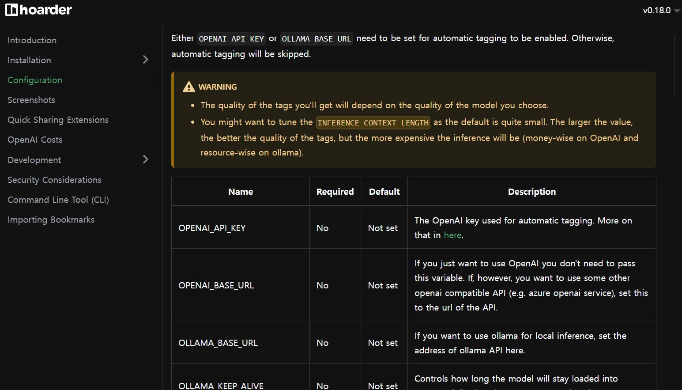Go to Installation in sidebar
682x390 pixels.
pos(29,60)
